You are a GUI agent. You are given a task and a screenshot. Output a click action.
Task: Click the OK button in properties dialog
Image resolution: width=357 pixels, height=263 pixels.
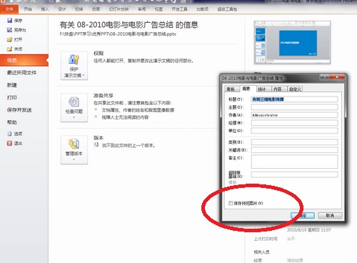click(x=303, y=215)
